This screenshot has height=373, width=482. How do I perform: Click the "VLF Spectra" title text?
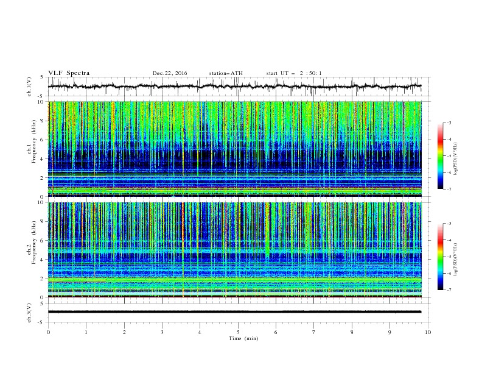click(x=69, y=73)
